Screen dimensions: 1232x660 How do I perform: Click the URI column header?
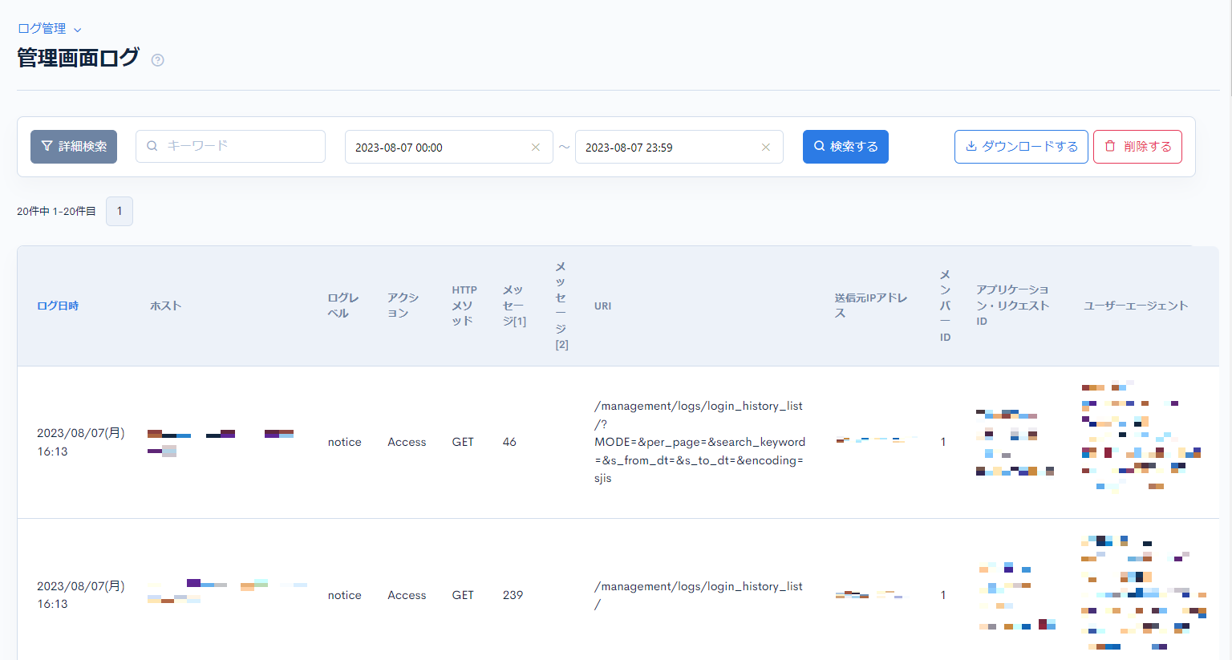(x=603, y=306)
